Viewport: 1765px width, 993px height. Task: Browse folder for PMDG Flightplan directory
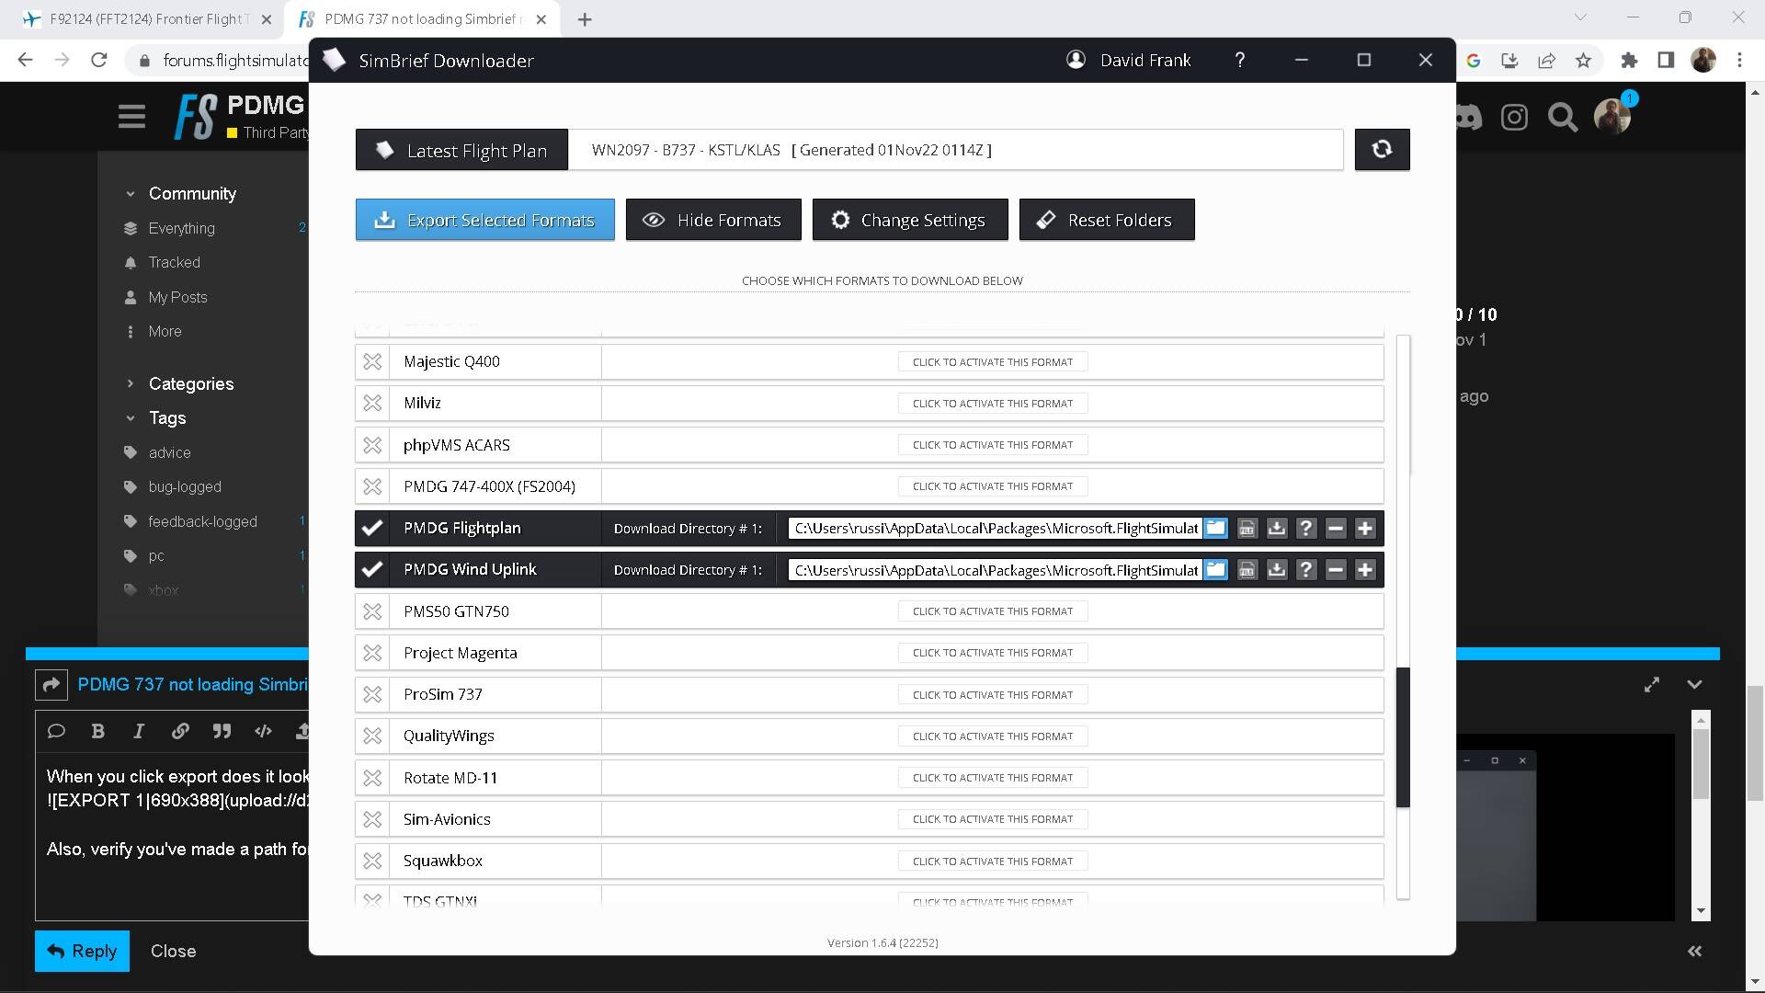(x=1215, y=528)
